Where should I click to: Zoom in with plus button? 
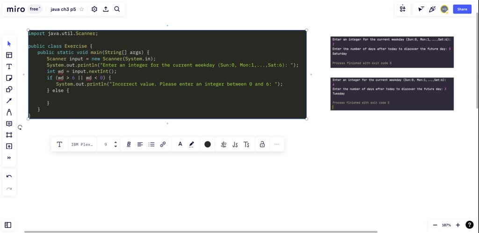click(458, 225)
